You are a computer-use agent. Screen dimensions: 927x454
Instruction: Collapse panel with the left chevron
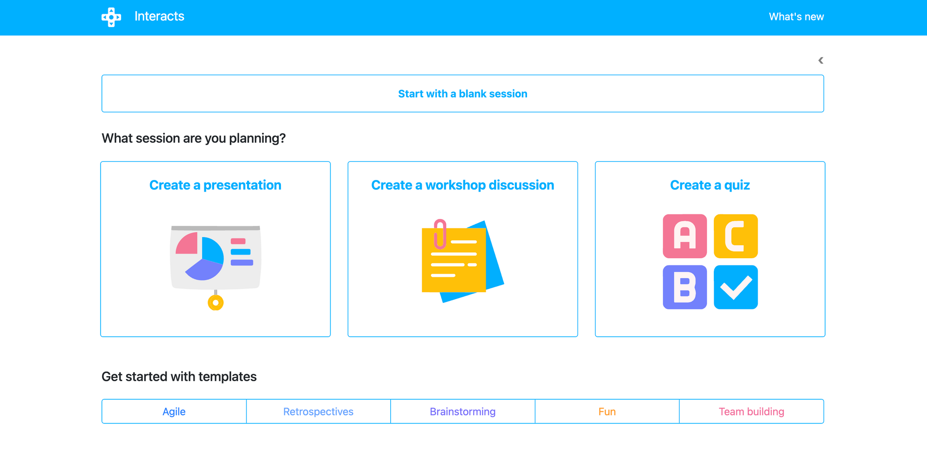pos(820,61)
